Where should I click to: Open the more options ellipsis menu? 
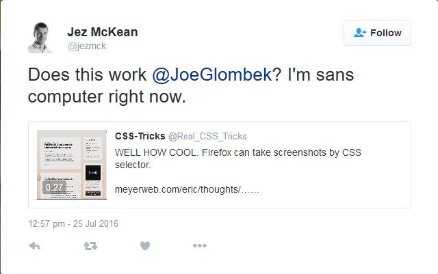(x=199, y=246)
